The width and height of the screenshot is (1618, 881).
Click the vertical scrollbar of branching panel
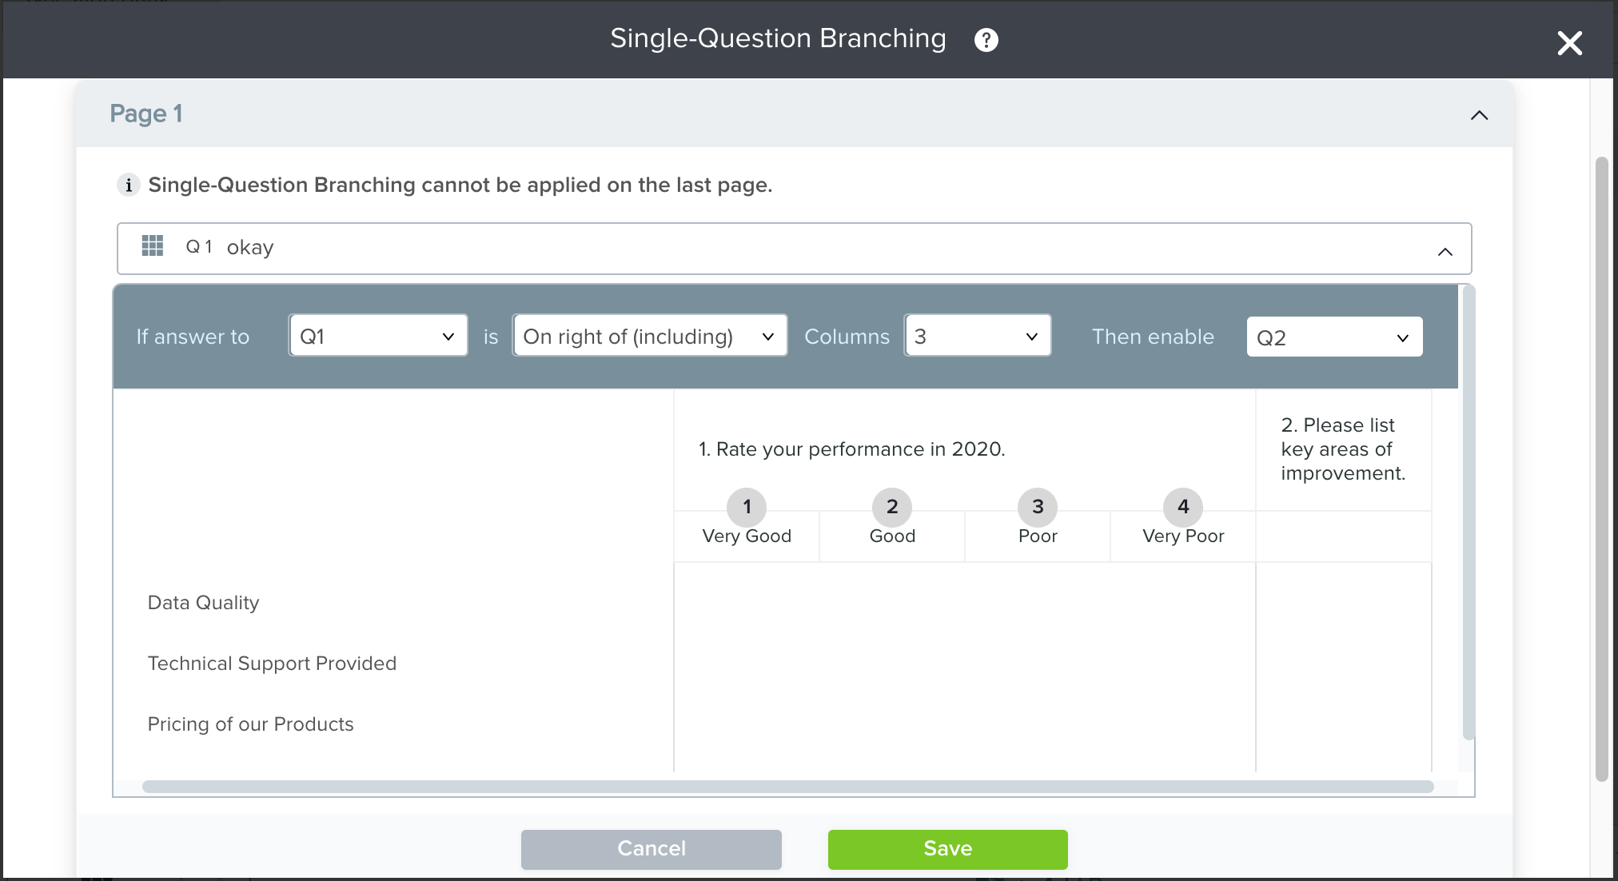click(x=1468, y=512)
